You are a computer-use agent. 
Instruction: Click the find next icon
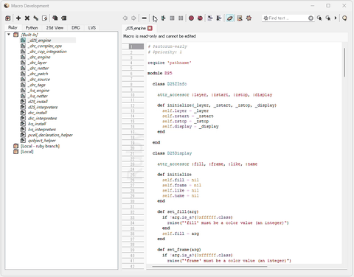click(319, 18)
